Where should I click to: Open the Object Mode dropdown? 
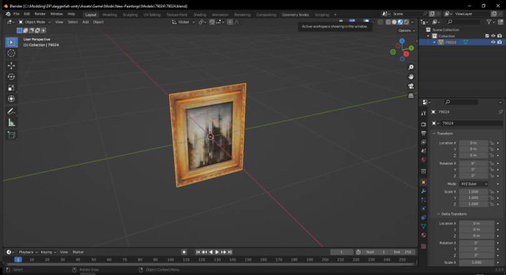(x=34, y=22)
